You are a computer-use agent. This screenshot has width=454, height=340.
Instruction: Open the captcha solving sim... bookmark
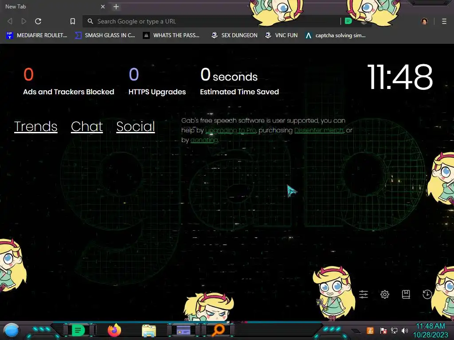(x=335, y=35)
